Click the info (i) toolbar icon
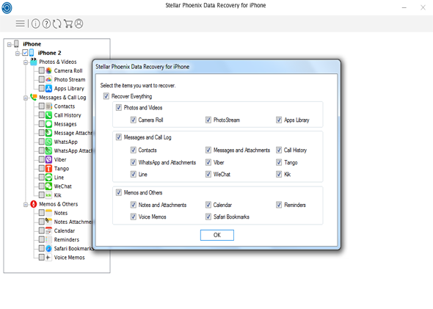The height and width of the screenshot is (309, 433). pos(36,23)
